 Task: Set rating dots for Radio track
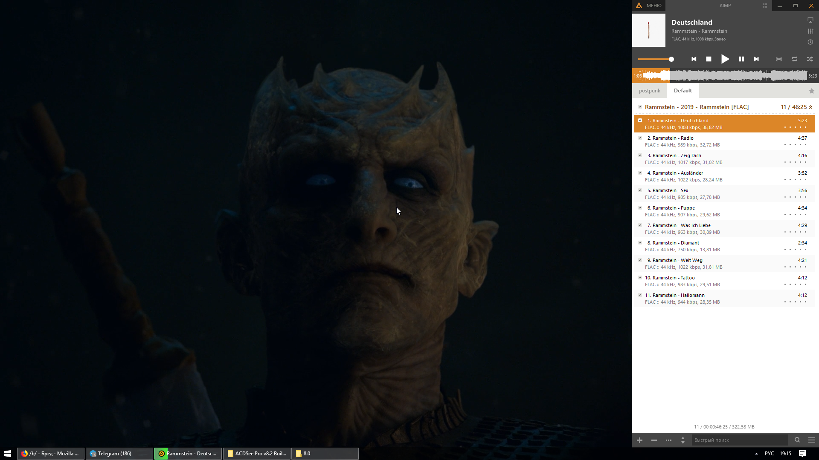pyautogui.click(x=795, y=145)
